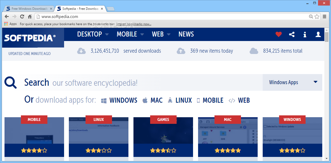Image resolution: width=331 pixels, height=163 pixels.
Task: Open the NEWS section
Action: click(186, 34)
